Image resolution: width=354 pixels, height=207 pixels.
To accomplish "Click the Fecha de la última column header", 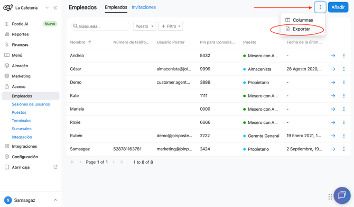I will (304, 42).
